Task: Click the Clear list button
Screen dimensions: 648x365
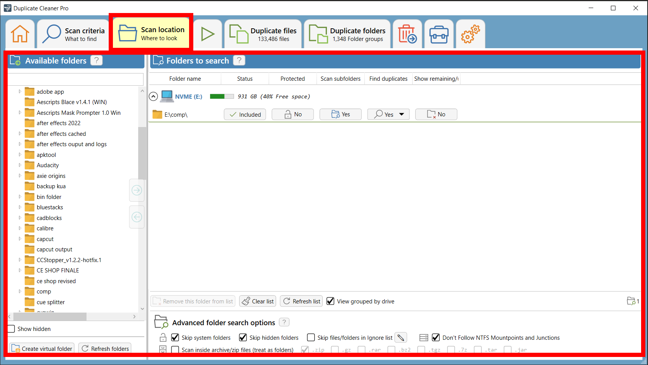Action: pyautogui.click(x=257, y=301)
